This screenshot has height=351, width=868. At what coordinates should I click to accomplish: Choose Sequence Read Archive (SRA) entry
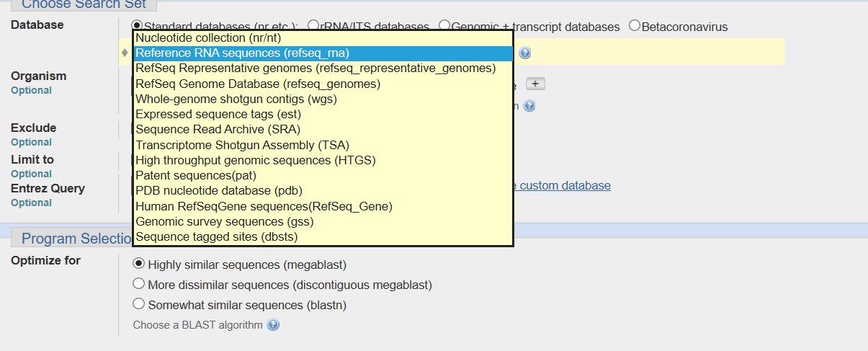point(218,130)
